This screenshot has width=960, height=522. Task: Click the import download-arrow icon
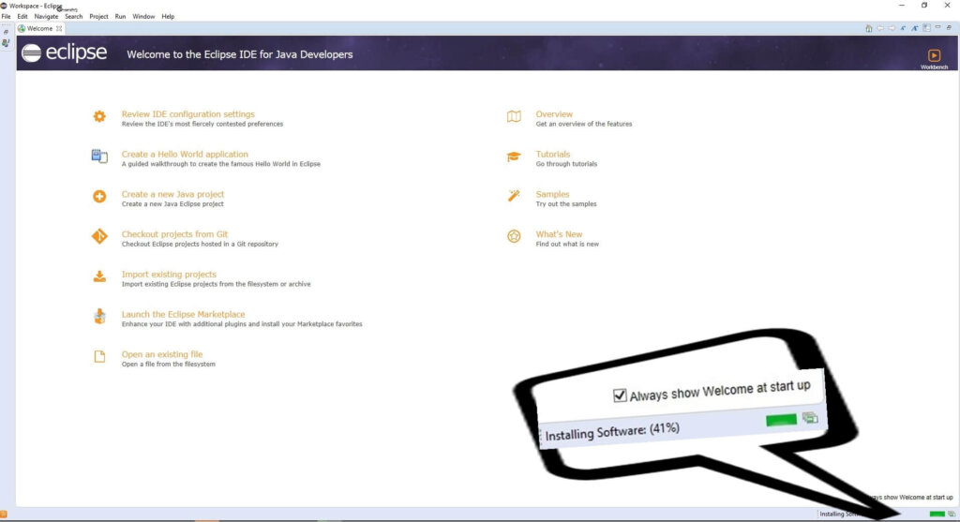tap(99, 276)
